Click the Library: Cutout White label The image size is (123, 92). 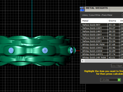tap(97, 15)
